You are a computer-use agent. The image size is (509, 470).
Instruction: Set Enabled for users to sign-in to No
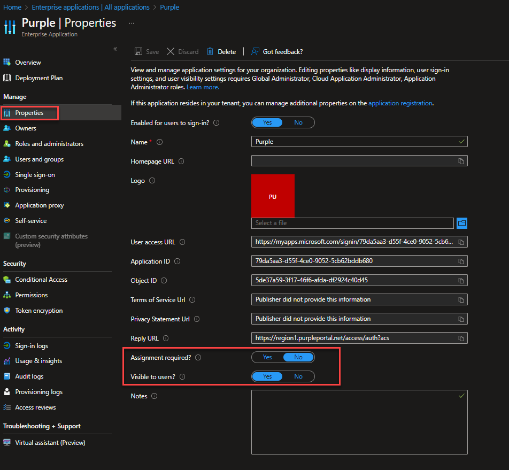298,122
